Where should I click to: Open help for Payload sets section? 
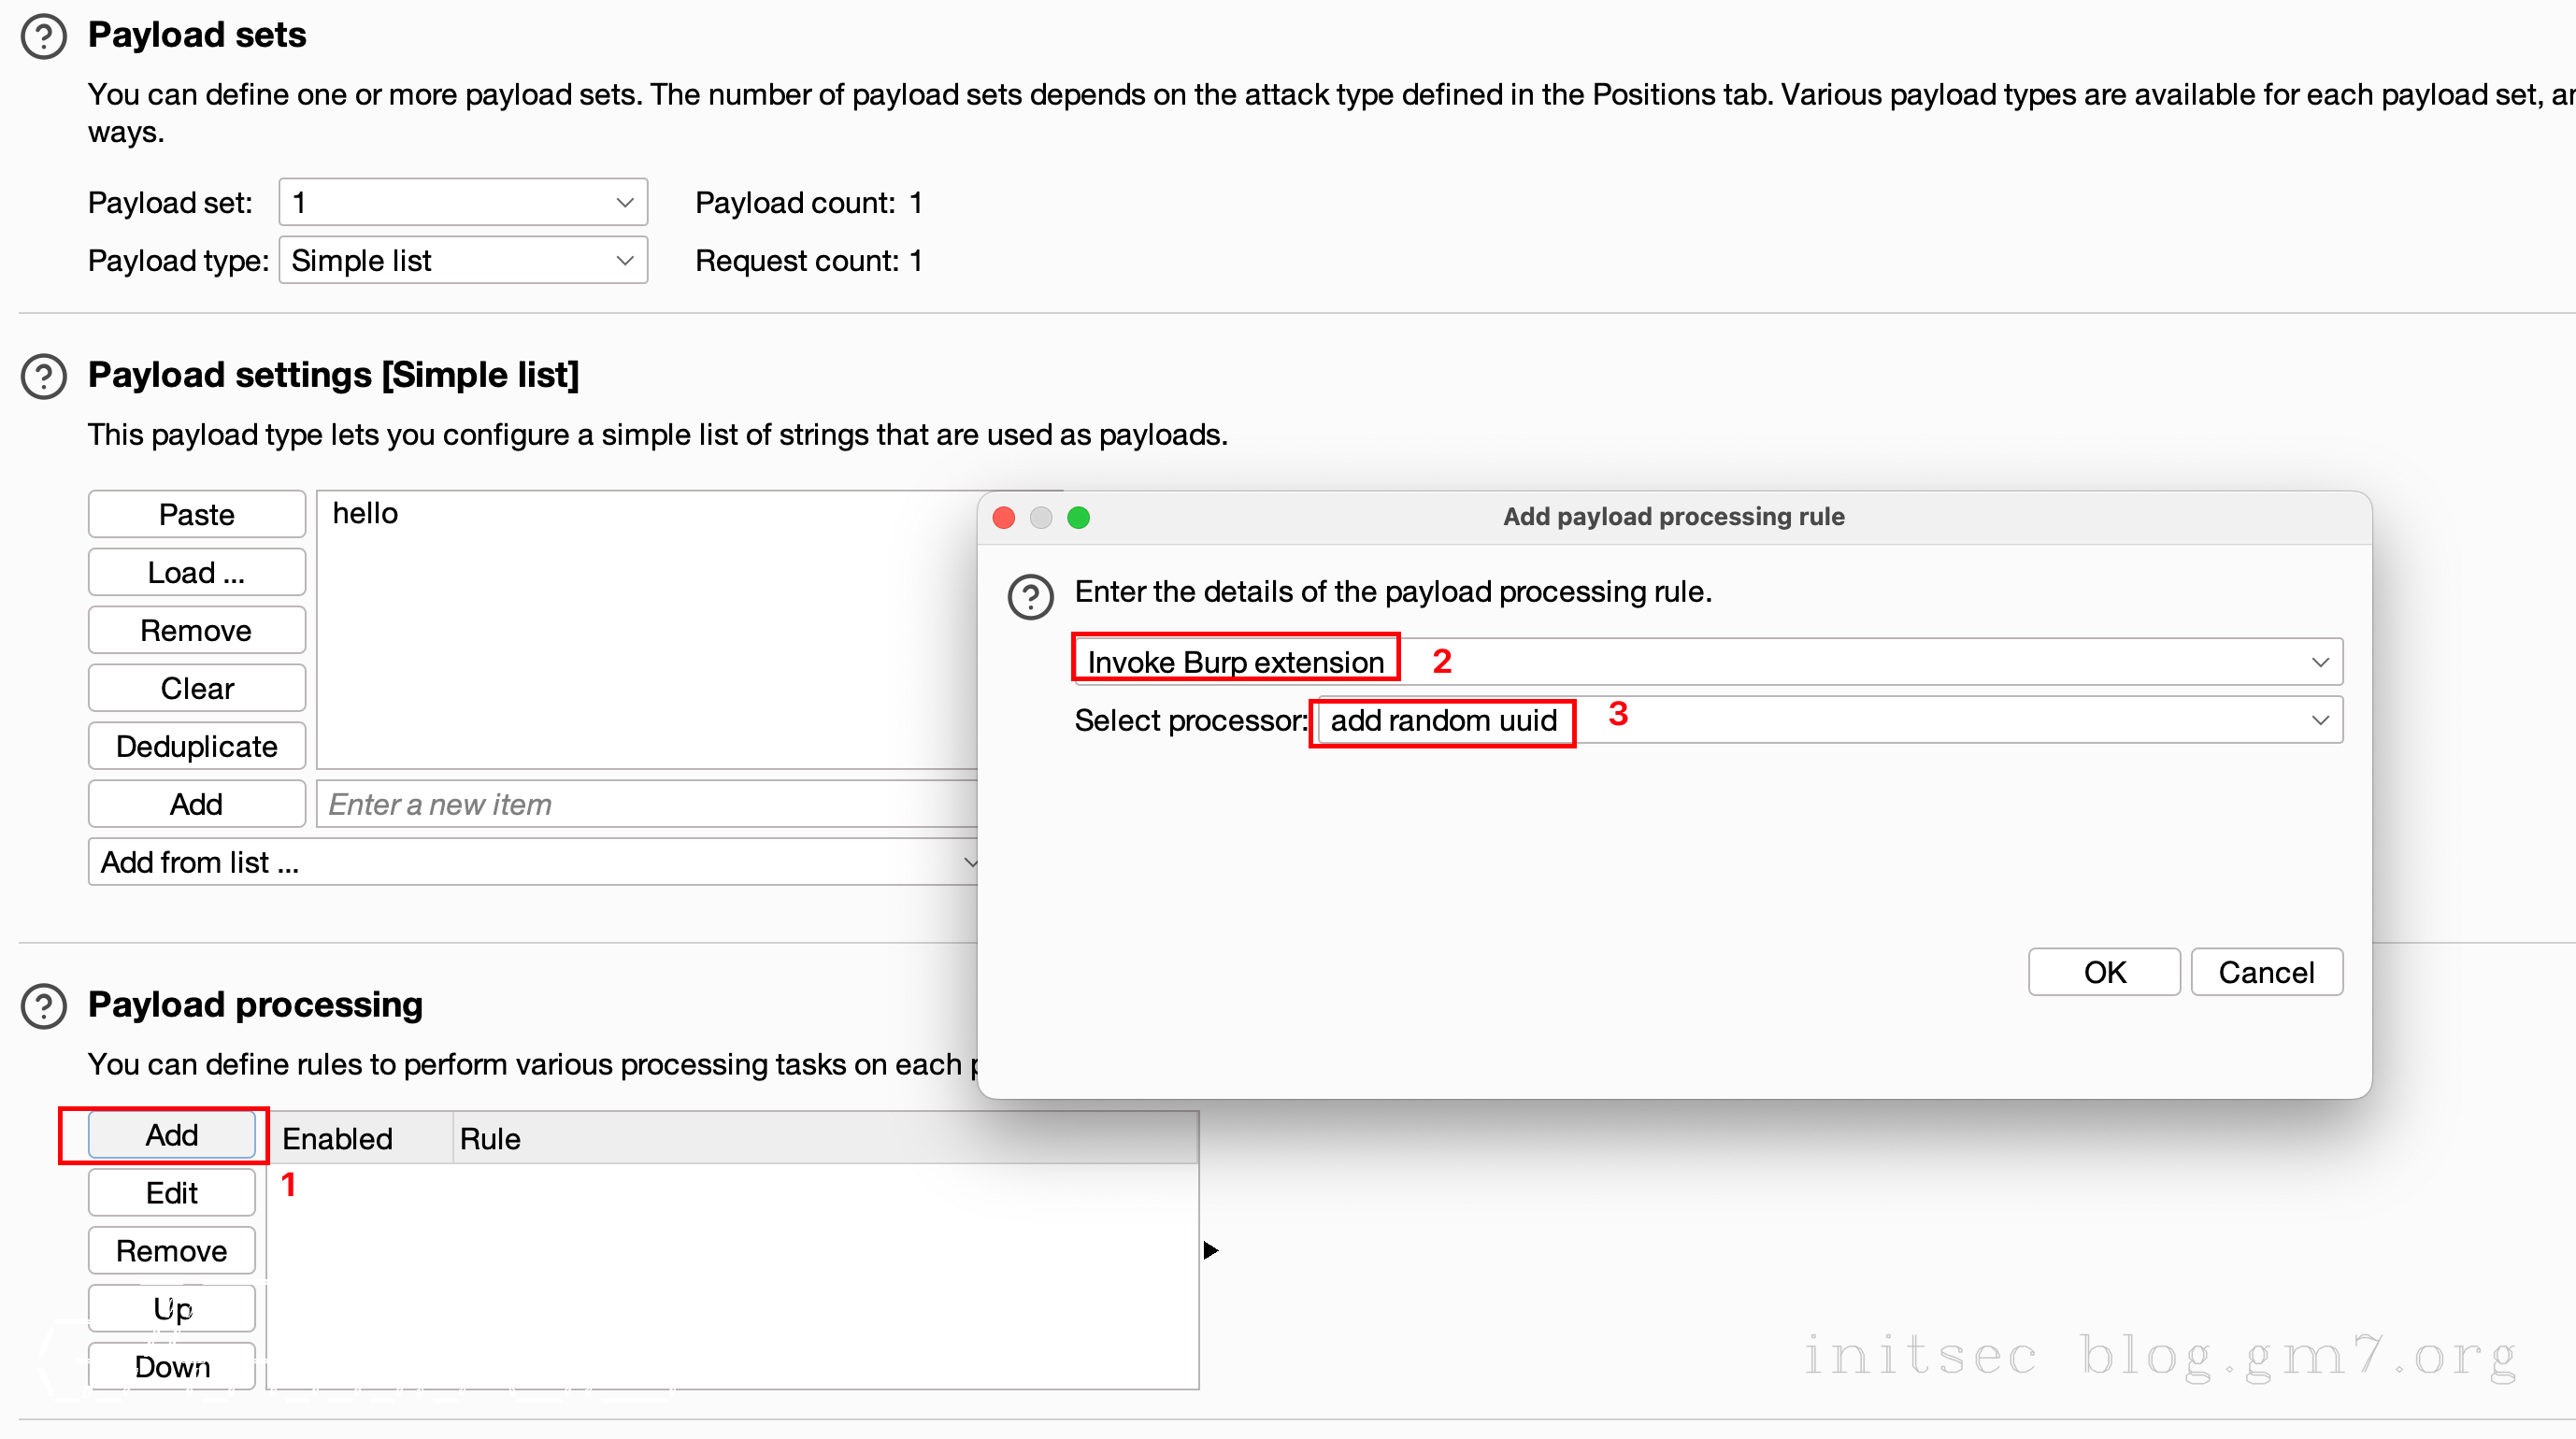click(x=44, y=37)
